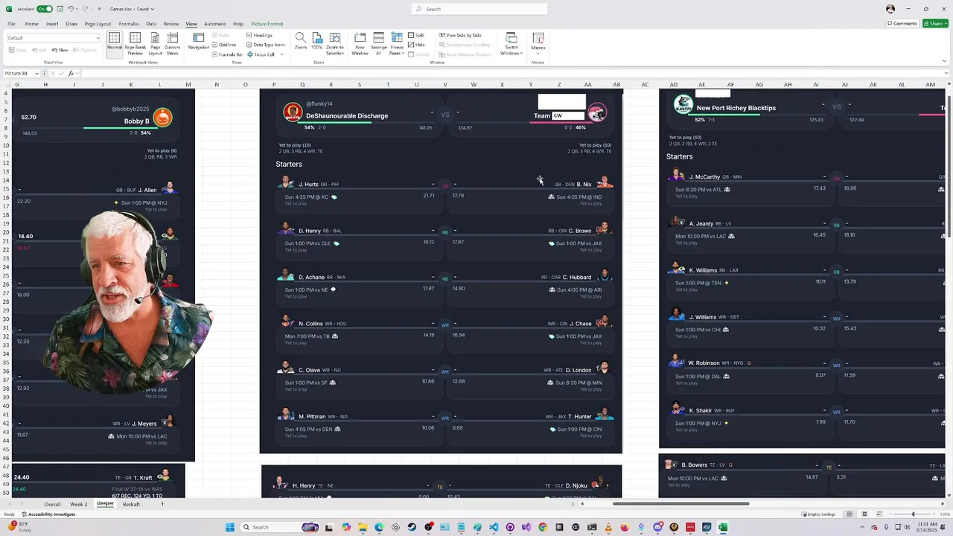Viewport: 953px width, 536px height.
Task: Switch to Week 2 sheet tab
Action: pyautogui.click(x=79, y=504)
